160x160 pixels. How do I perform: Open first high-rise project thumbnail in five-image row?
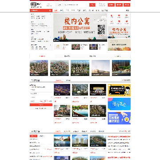pyautogui.click(x=39, y=68)
